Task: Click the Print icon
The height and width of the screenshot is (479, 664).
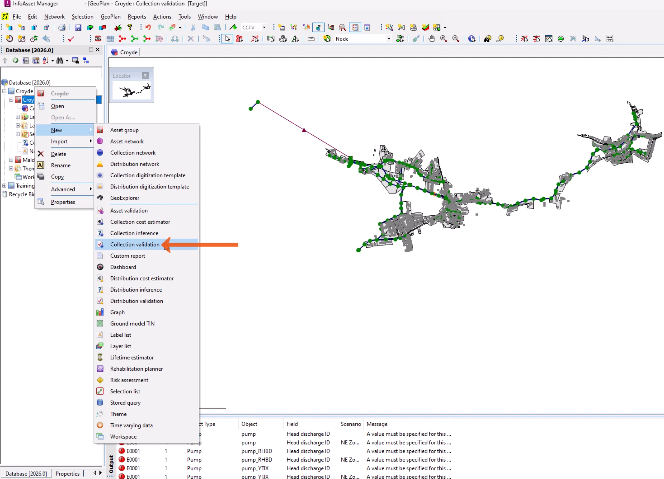Action: [x=62, y=27]
